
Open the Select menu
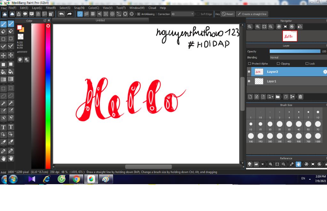click(65, 8)
